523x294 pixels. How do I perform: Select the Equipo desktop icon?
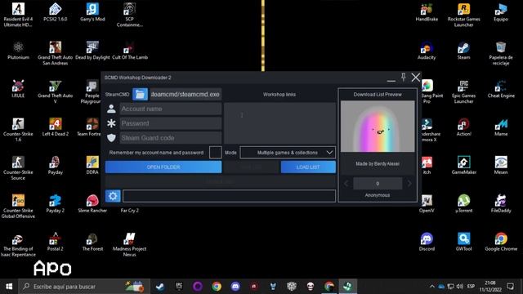pyautogui.click(x=501, y=12)
